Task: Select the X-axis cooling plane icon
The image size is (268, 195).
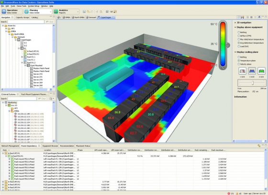Action: pos(242,71)
